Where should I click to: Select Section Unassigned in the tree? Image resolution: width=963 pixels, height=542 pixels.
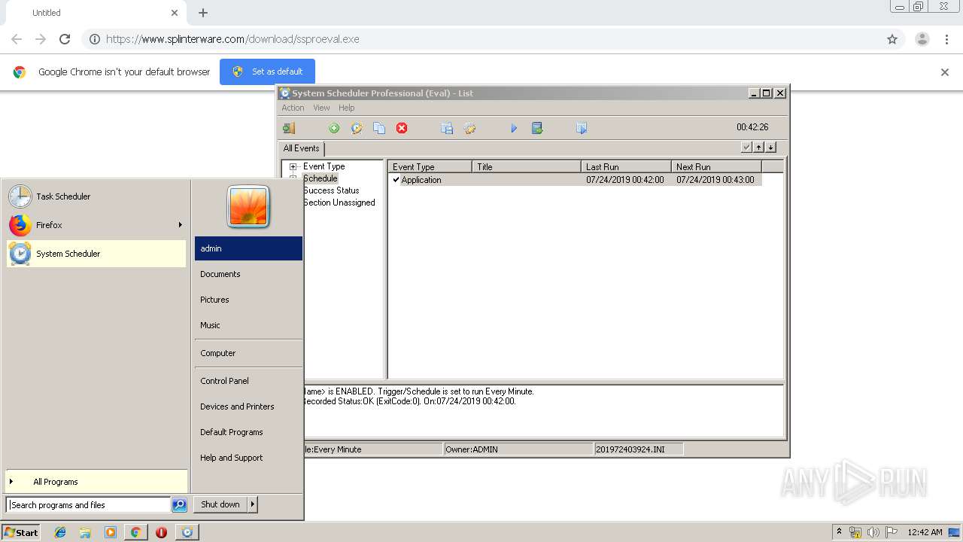pos(339,202)
